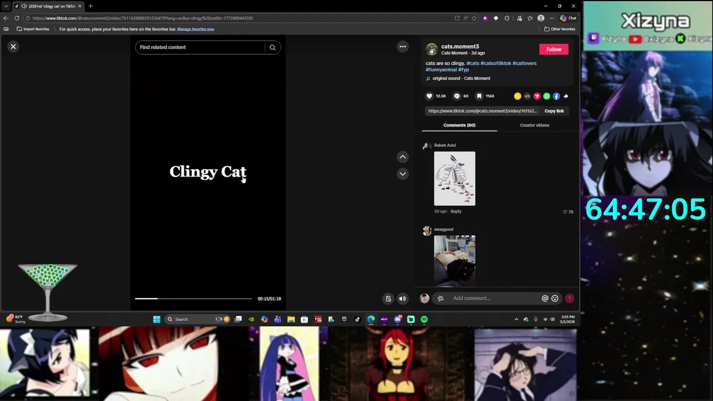
Task: Open File Explorer from the taskbar
Action: (x=291, y=319)
